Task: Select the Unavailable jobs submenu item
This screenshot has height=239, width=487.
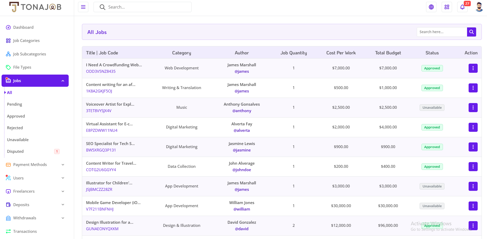Action: tap(18, 140)
